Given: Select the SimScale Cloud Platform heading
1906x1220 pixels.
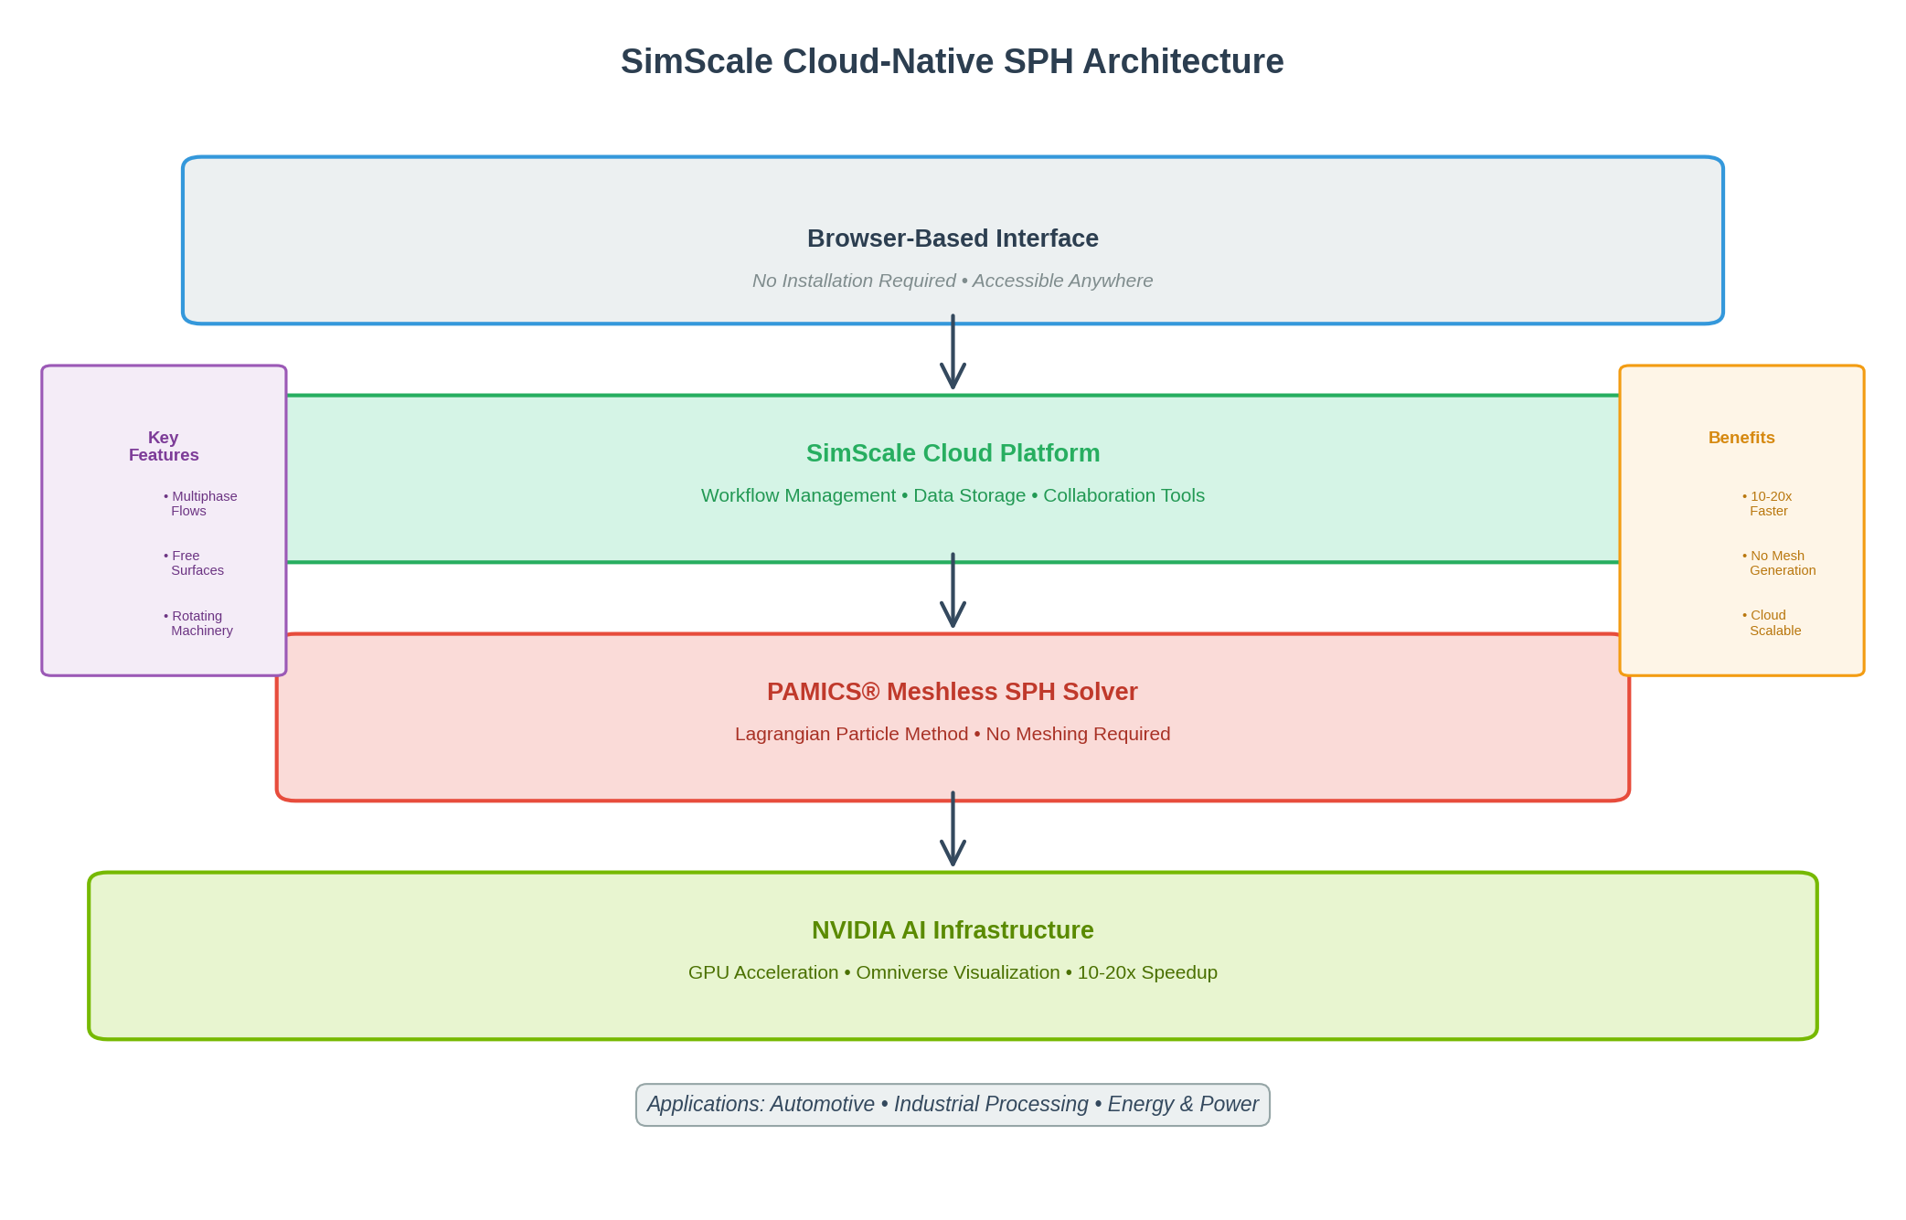Looking at the screenshot, I should (x=953, y=453).
